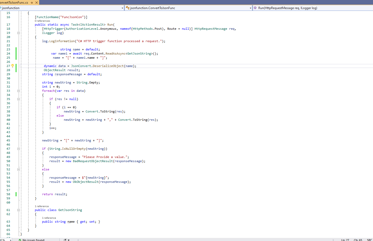Viewport: 373px width, 241px height.
Task: Click the lightbulb quick actions icon on line 27
Action: click(x=12, y=66)
